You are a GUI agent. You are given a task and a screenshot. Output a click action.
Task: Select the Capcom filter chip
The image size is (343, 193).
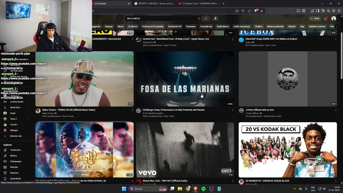pos(109,27)
